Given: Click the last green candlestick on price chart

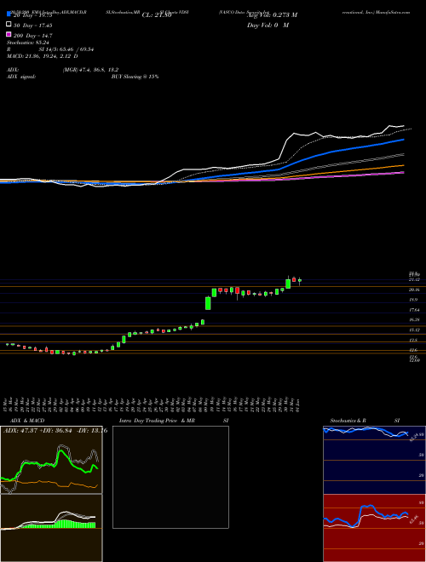Looking at the screenshot, I should point(300,281).
